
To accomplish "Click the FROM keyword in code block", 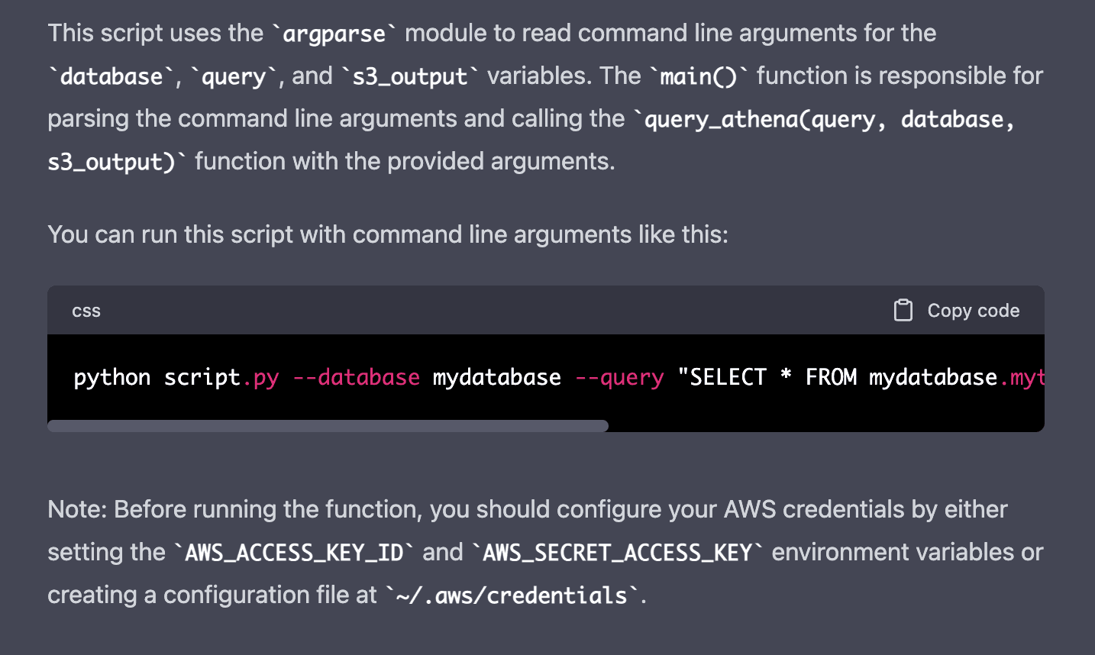I will 831,378.
